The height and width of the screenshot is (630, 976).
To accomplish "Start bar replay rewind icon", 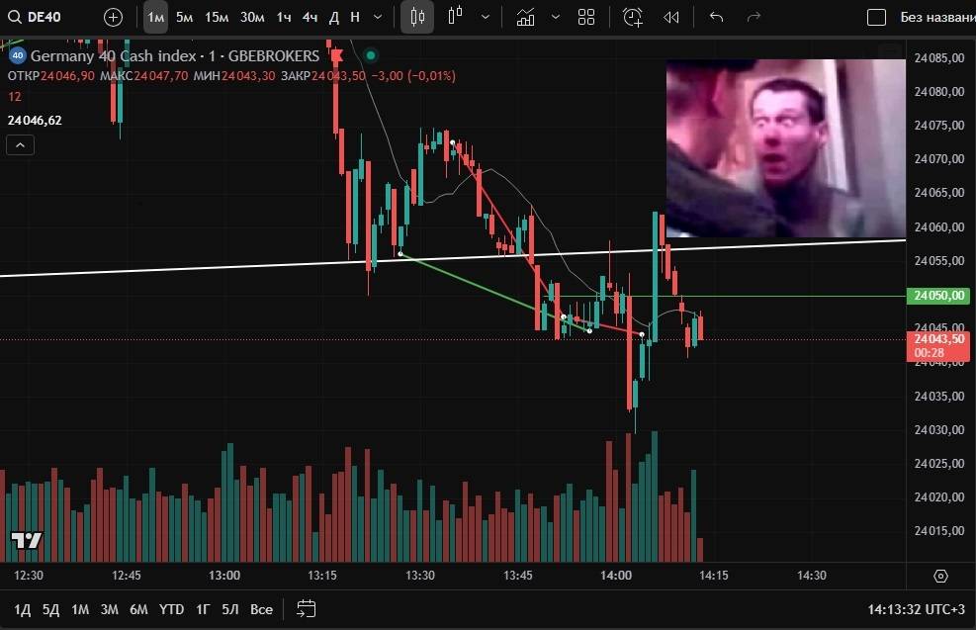I will click(x=671, y=17).
